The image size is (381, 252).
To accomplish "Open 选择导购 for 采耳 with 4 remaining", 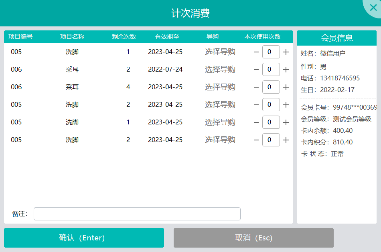I will pyautogui.click(x=220, y=87).
